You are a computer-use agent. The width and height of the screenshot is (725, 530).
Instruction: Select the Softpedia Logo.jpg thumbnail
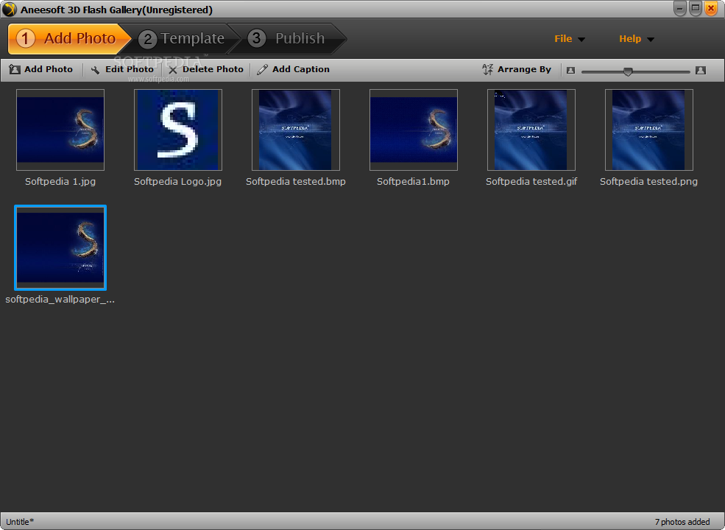(178, 130)
